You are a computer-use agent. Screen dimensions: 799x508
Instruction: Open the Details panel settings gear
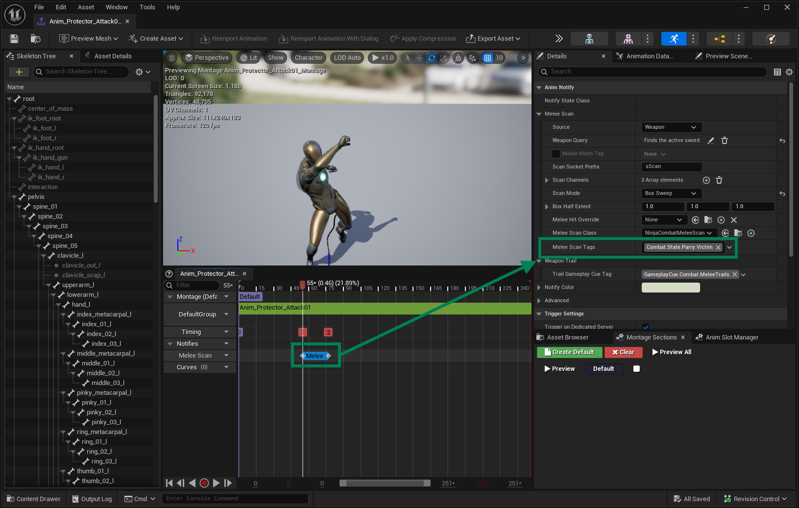click(x=789, y=72)
